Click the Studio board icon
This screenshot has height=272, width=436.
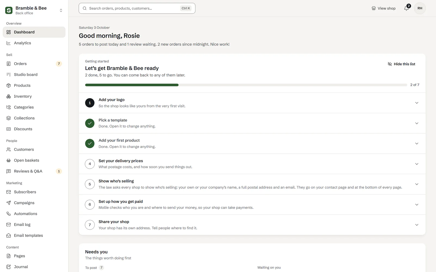(x=9, y=75)
